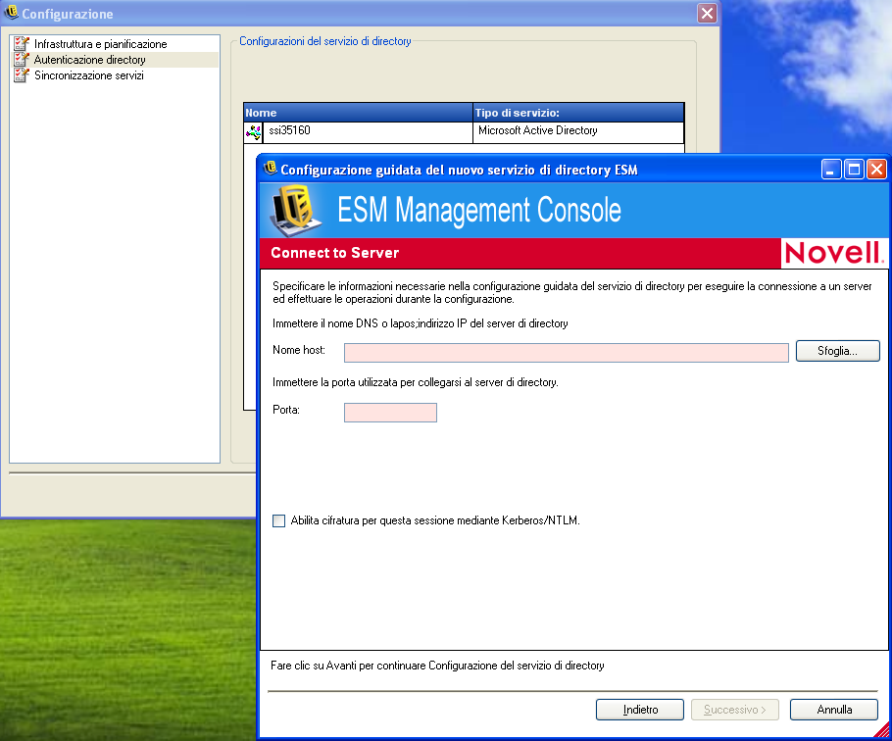Click the wizard resize grip corner
The width and height of the screenshot is (892, 741).
[x=881, y=729]
